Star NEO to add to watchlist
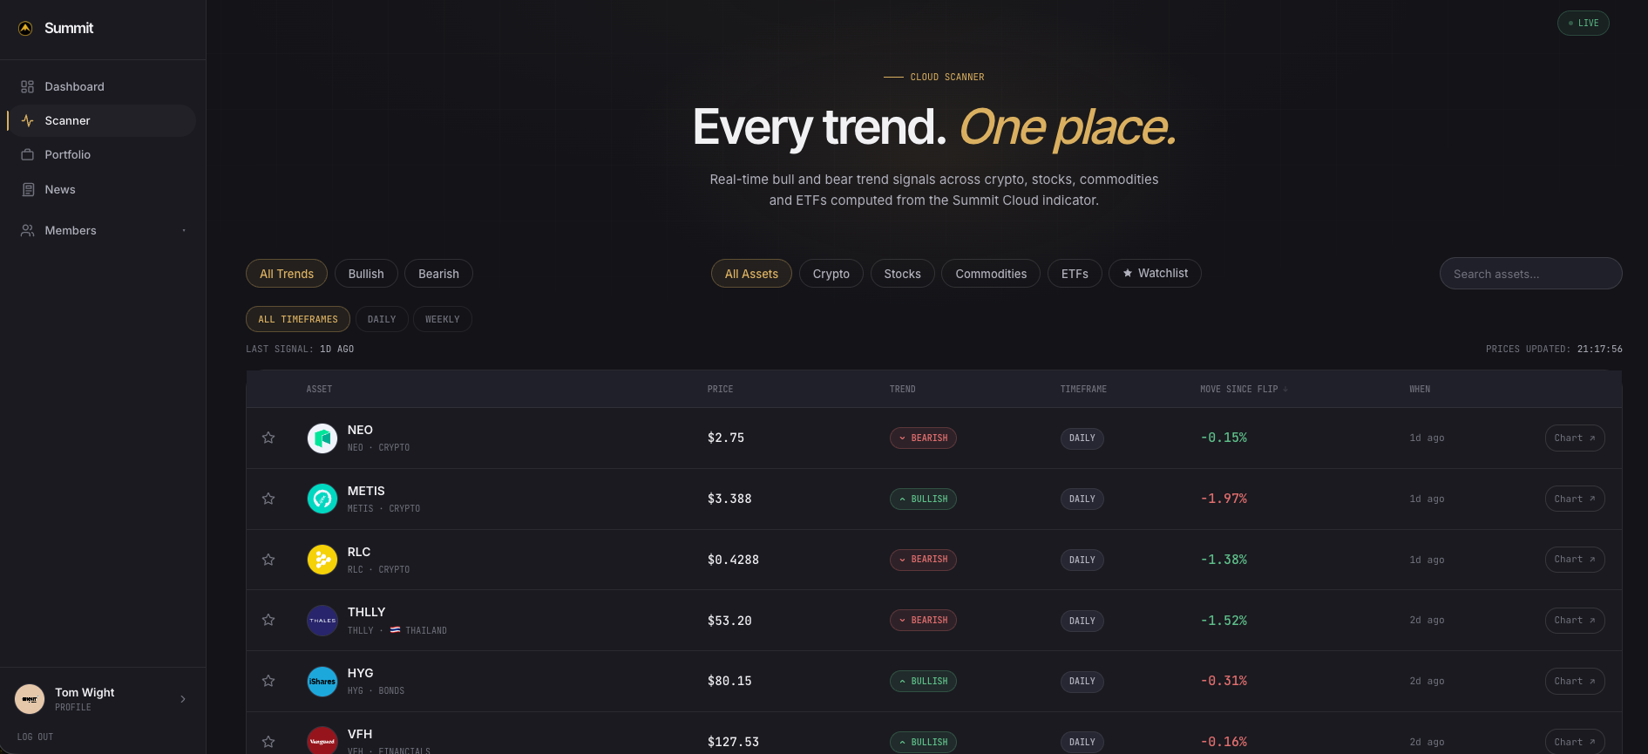 268,438
